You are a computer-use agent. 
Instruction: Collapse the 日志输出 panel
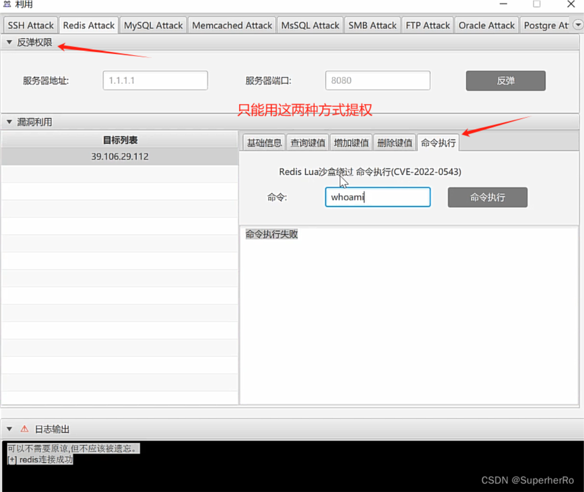(x=9, y=429)
